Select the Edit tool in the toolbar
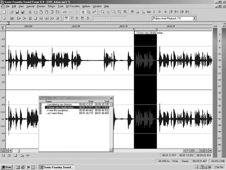 [83, 12]
